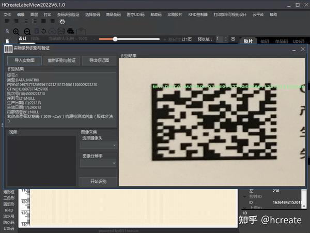The height and width of the screenshot is (233, 310).
Task: Click the align right icon
Action: (16, 21)
